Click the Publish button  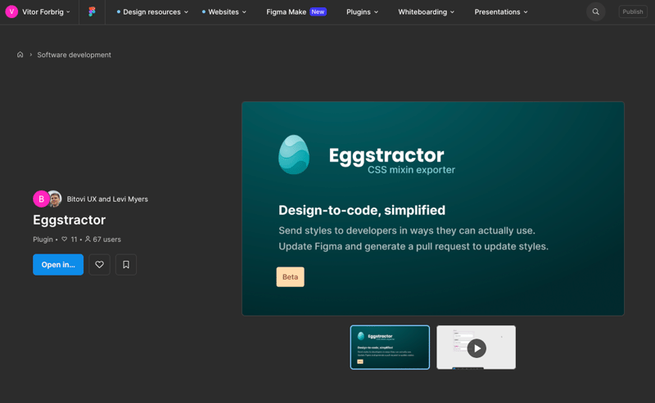point(633,11)
